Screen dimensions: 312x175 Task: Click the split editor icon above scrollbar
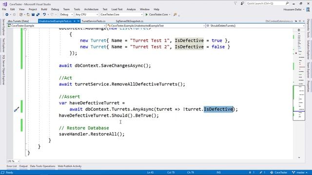point(299,30)
